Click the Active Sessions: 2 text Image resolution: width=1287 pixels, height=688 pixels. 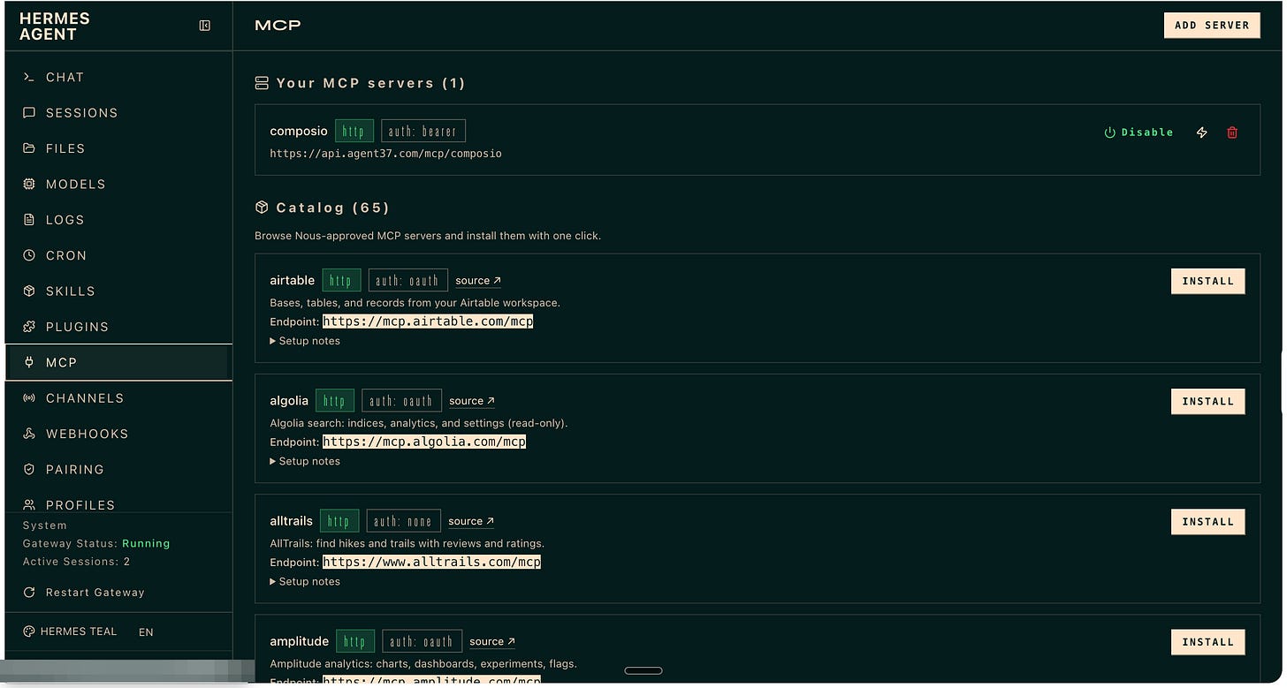77,562
